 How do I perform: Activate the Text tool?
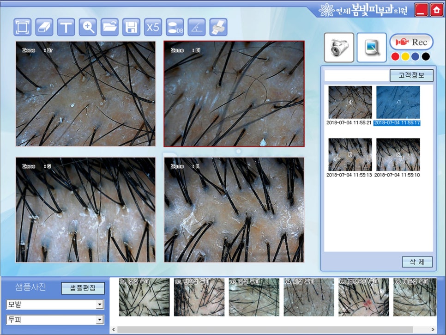click(x=66, y=27)
